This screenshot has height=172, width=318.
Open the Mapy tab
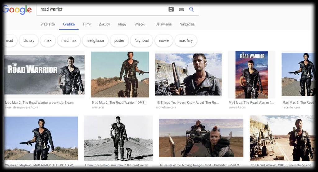pyautogui.click(x=122, y=24)
